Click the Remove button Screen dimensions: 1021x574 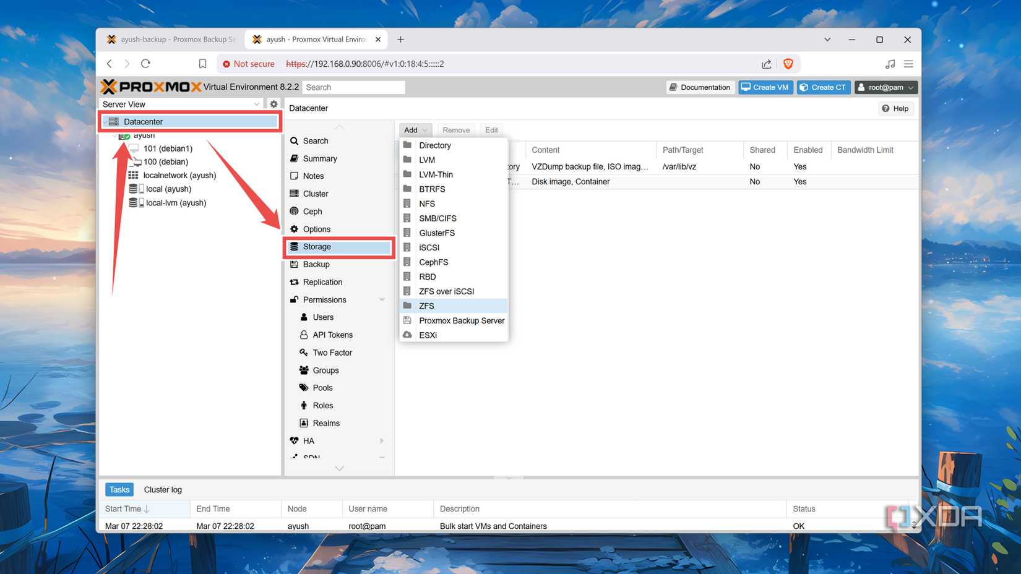(456, 130)
